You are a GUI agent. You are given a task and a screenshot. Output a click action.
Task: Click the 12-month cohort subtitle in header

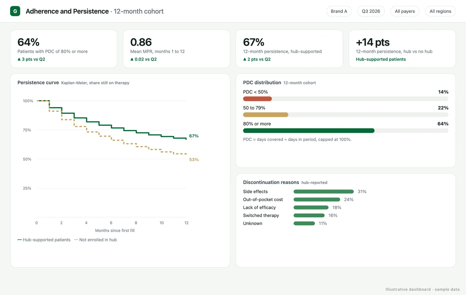(139, 11)
